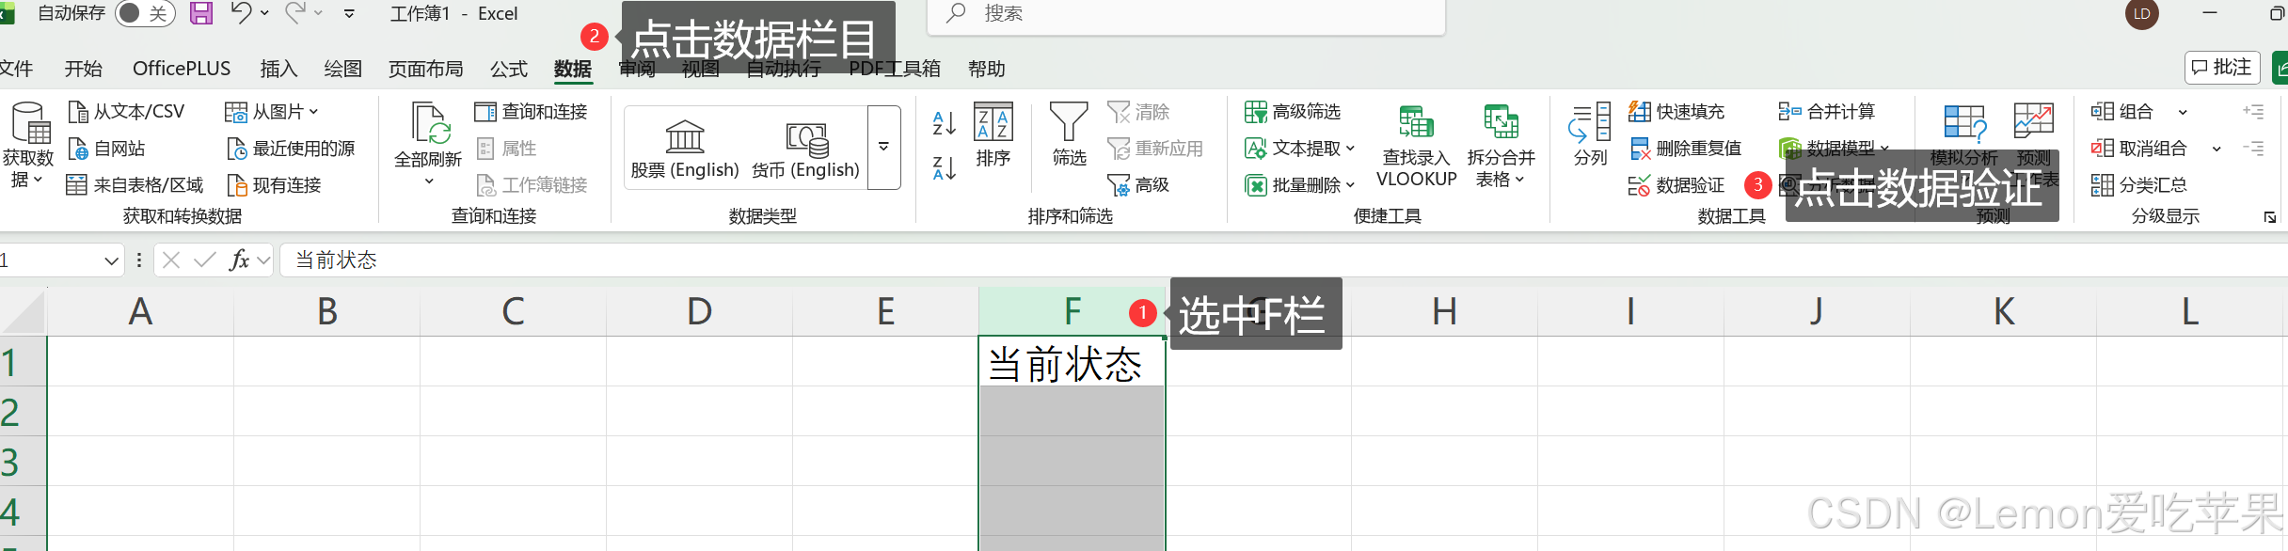Open the 排序 sort dialog
The image size is (2288, 551).
[993, 134]
